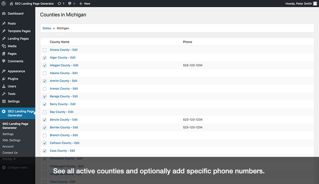
Task: Click the States breadcrumb link
Action: point(47,28)
